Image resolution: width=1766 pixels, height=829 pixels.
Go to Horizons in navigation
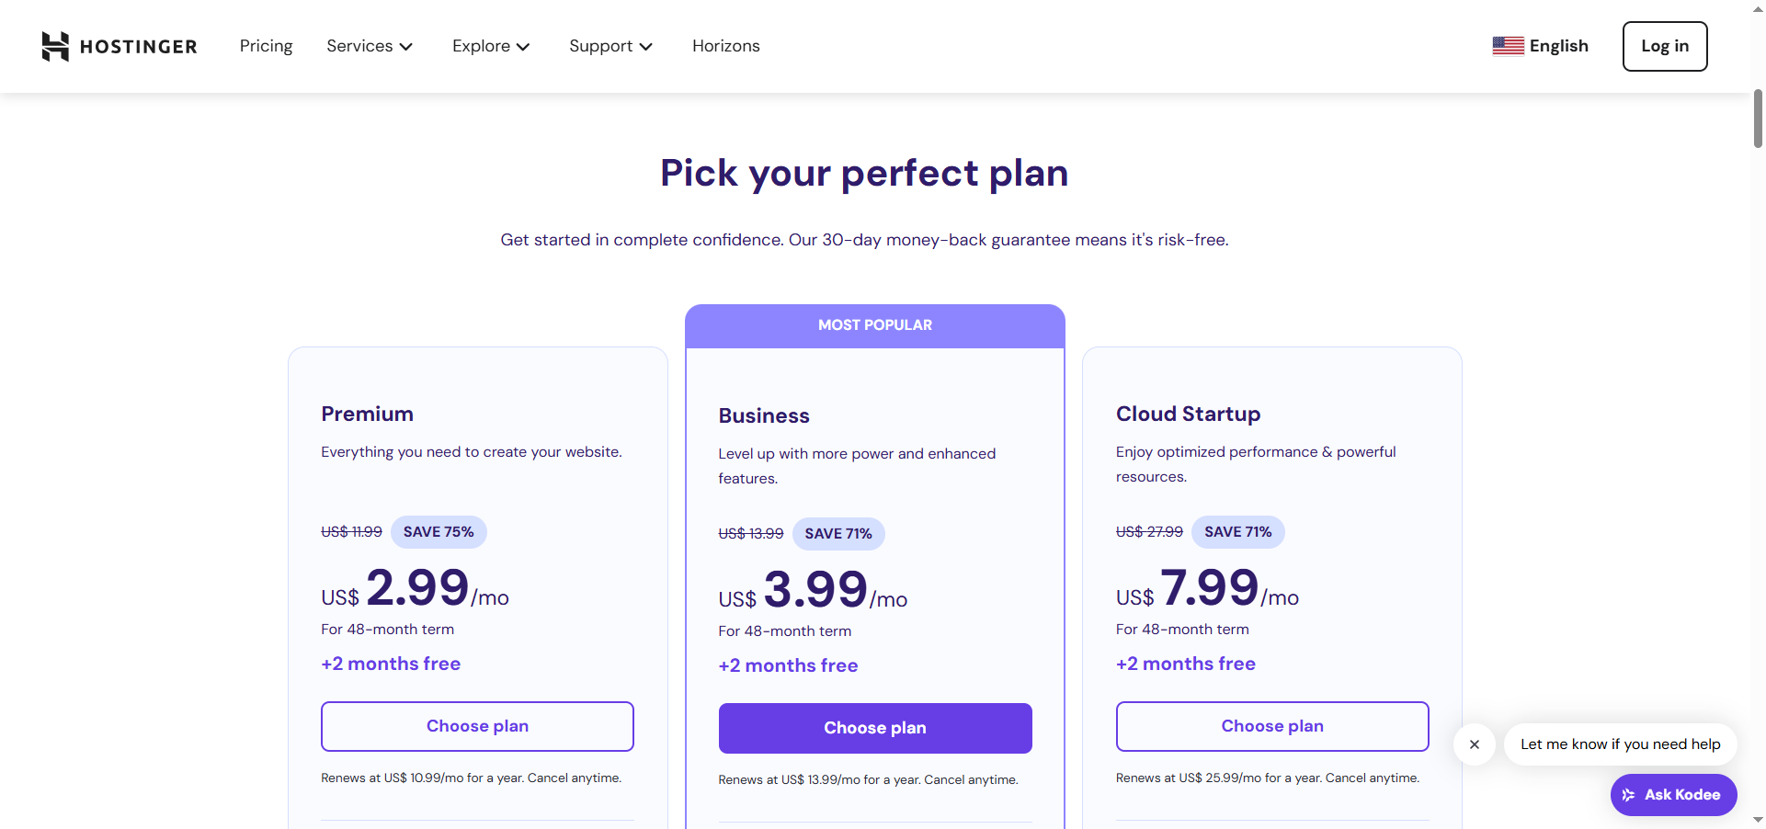click(725, 46)
